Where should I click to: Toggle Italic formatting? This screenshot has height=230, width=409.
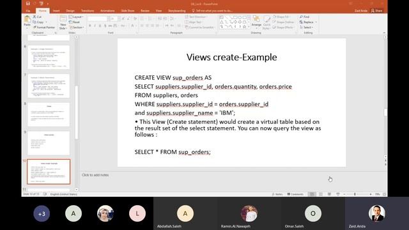click(95, 26)
